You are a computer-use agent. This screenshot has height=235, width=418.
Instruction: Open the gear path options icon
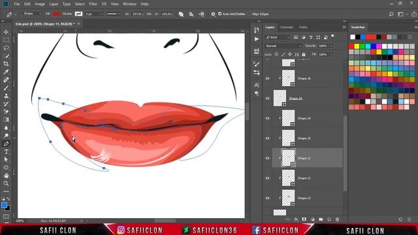pyautogui.click(x=213, y=14)
